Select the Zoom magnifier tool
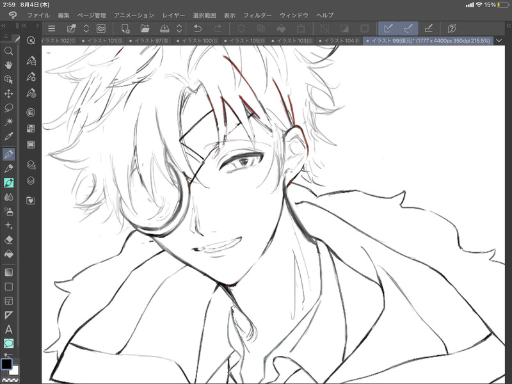This screenshot has width=512, height=384. pos(9,51)
